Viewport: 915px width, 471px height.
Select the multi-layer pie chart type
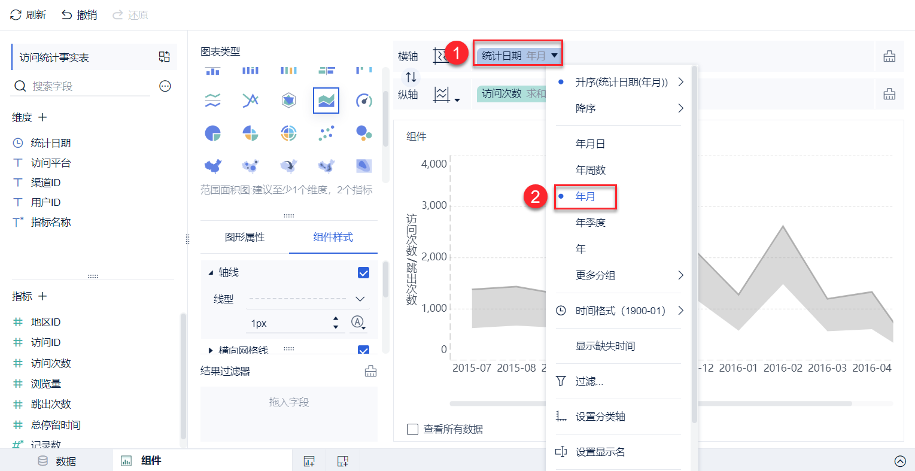point(288,133)
